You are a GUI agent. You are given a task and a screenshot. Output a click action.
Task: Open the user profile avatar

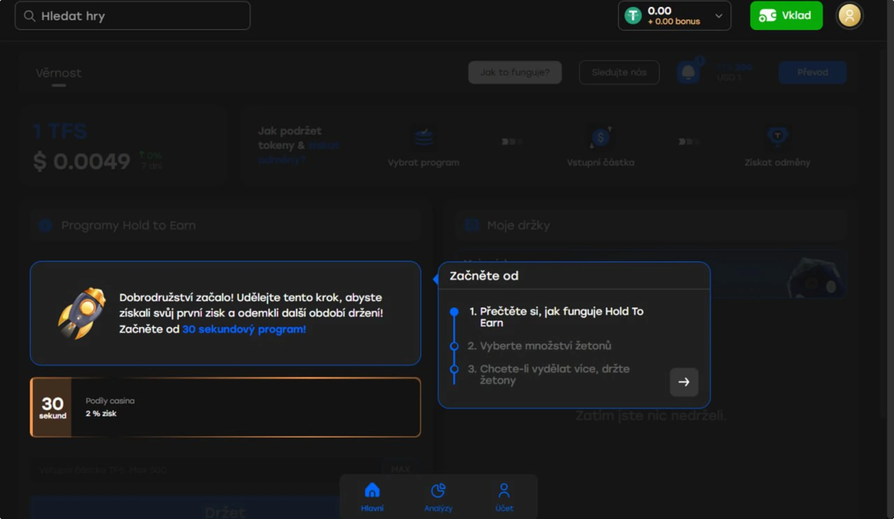point(849,16)
